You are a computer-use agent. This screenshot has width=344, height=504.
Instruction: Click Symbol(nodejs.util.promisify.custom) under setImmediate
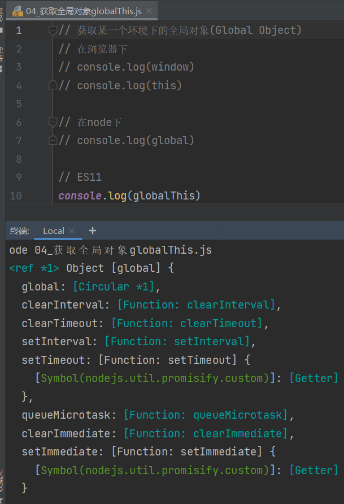point(155,470)
